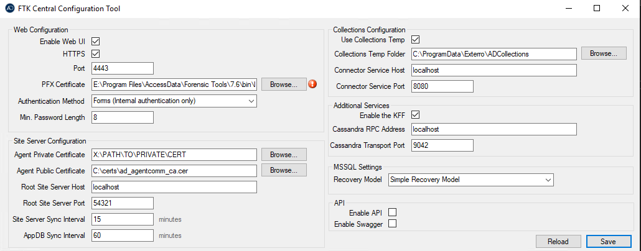641x251 pixels.
Task: Close the FTK Central Configuration Tool
Action: (x=624, y=8)
